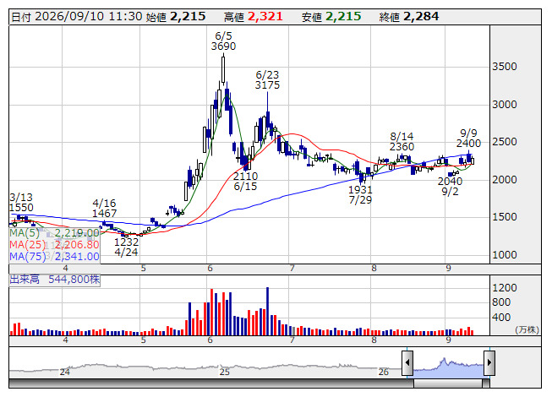This screenshot has height=397, width=552.
Task: Click the horizontal scrollbar thumb at bottom
Action: click(448, 383)
